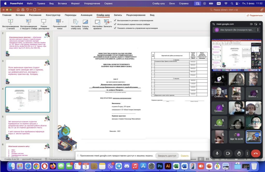The height and width of the screenshot is (172, 265).
Task: Click the expand window icon in Meet panel header
Action: pyautogui.click(x=256, y=24)
